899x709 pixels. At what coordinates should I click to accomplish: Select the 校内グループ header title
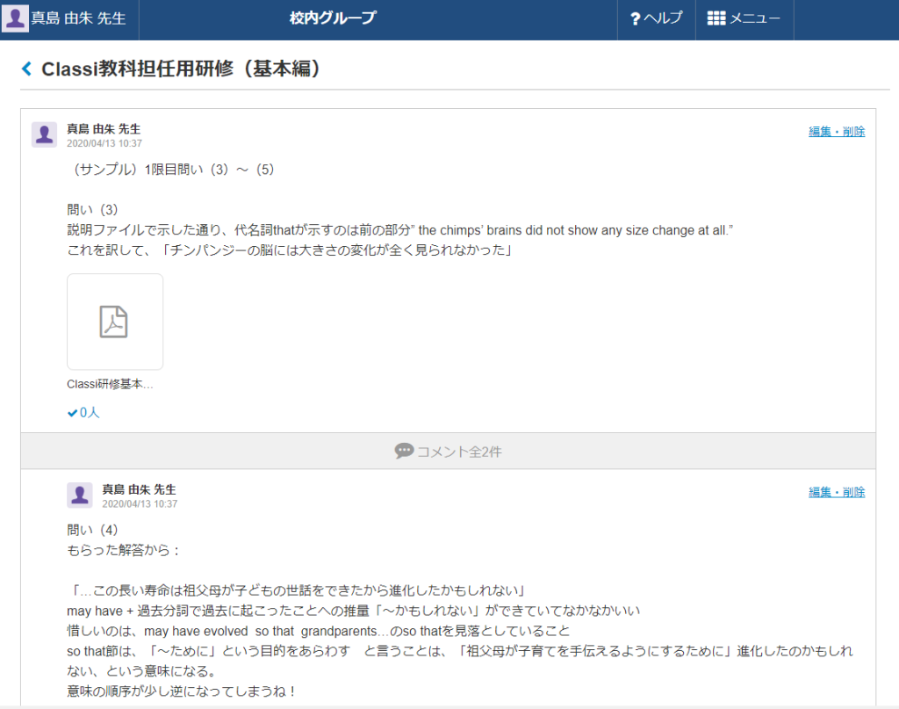tap(332, 18)
